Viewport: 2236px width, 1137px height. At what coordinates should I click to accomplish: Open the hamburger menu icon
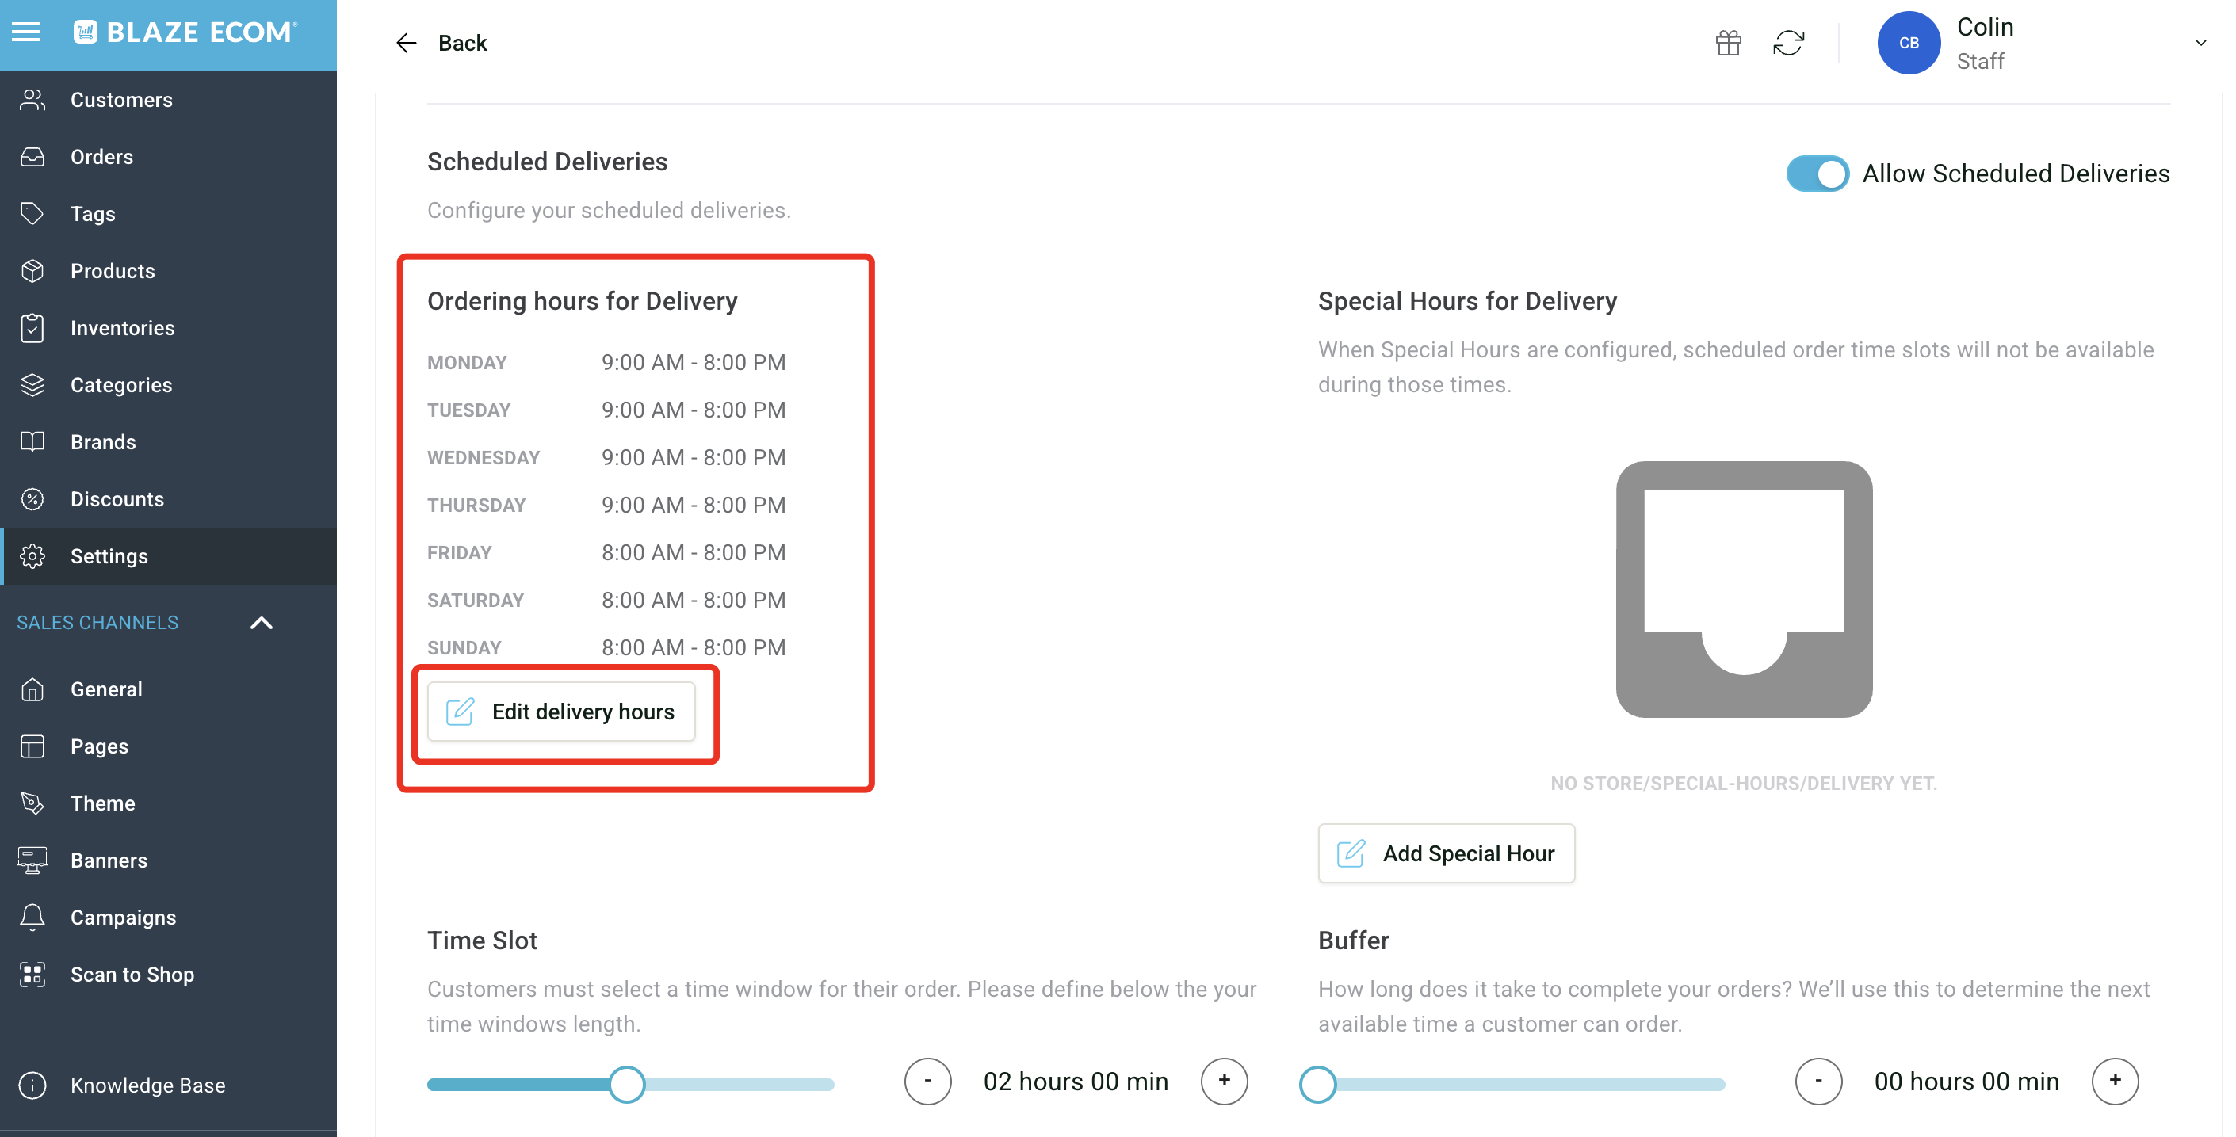point(26,32)
